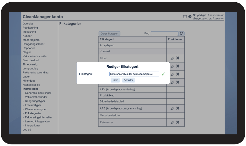Viewport: 246px width, 146px height.
Task: Go to Planlægning in sidebar
Action: click(x=30, y=28)
